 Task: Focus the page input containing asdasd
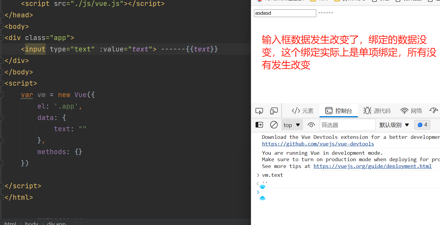(x=285, y=13)
